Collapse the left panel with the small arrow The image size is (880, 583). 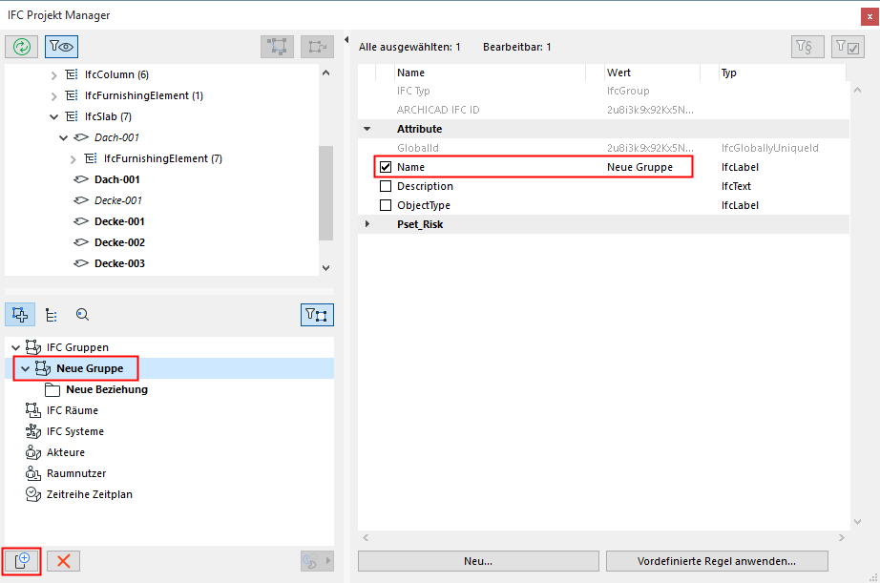(346, 40)
